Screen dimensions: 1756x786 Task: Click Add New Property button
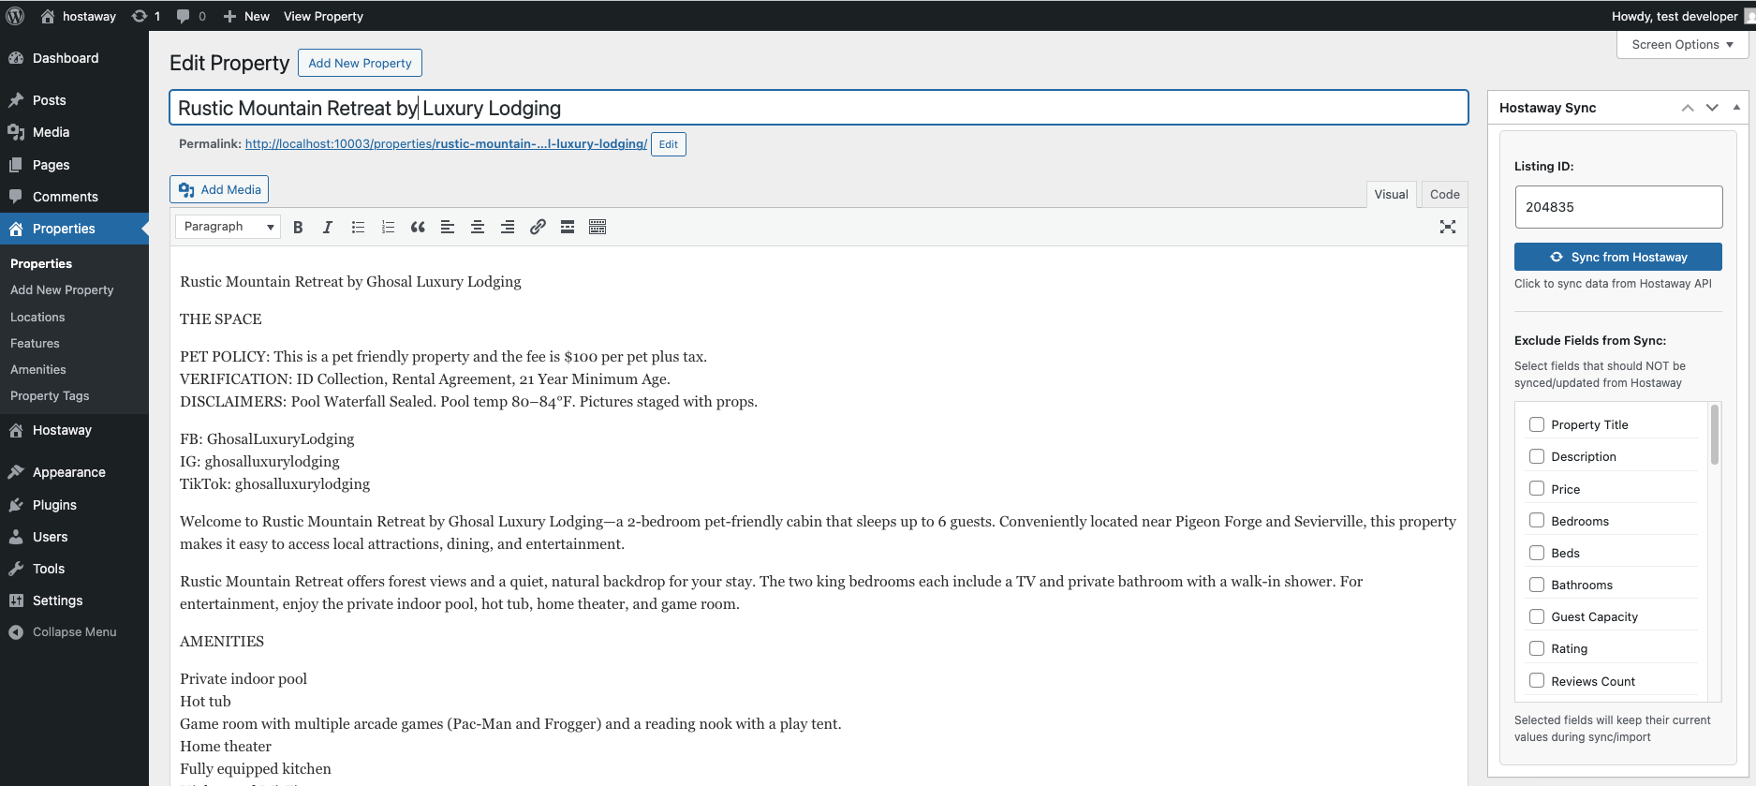[360, 63]
